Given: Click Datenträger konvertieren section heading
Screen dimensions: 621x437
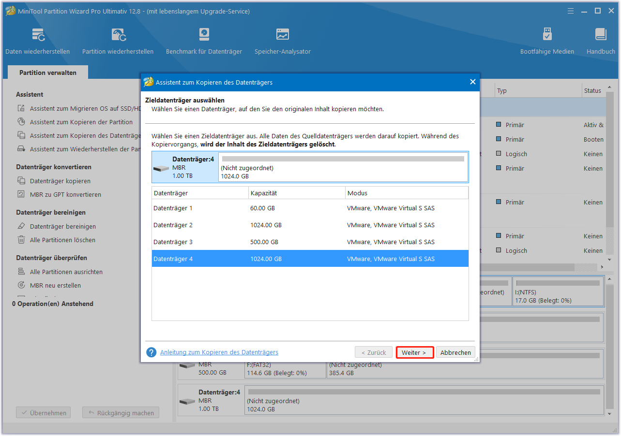Looking at the screenshot, I should [x=54, y=167].
